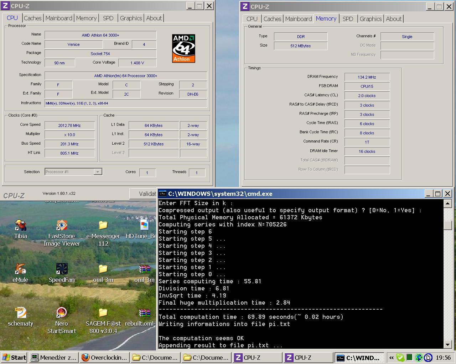This screenshot has height=364, width=456.
Task: Switch to the Caches tab in the left CPU-Z window
Action: 33,18
